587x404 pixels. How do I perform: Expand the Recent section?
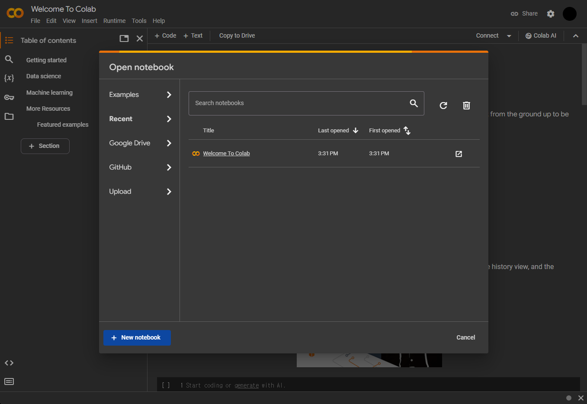(140, 119)
